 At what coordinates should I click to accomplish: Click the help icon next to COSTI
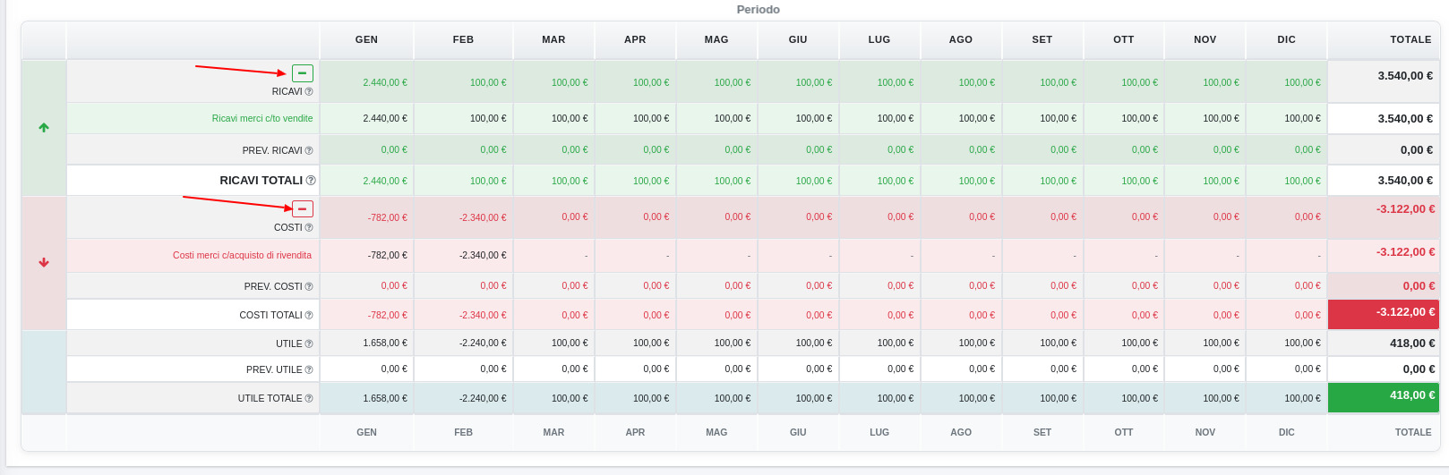coord(309,228)
